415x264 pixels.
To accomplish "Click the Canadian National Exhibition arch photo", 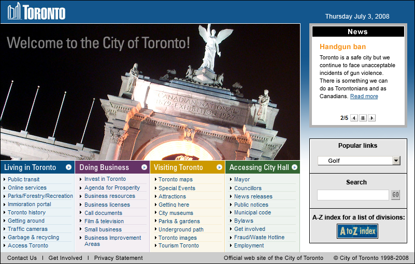I will 150,92.
